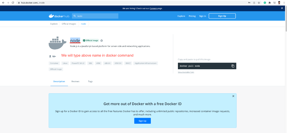287x133 pixels.
Task: Open the media controls icon
Action: pos(274,3)
